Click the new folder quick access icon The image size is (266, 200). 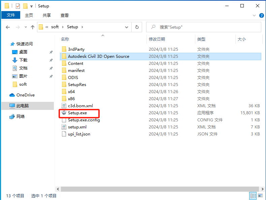pos(25,6)
